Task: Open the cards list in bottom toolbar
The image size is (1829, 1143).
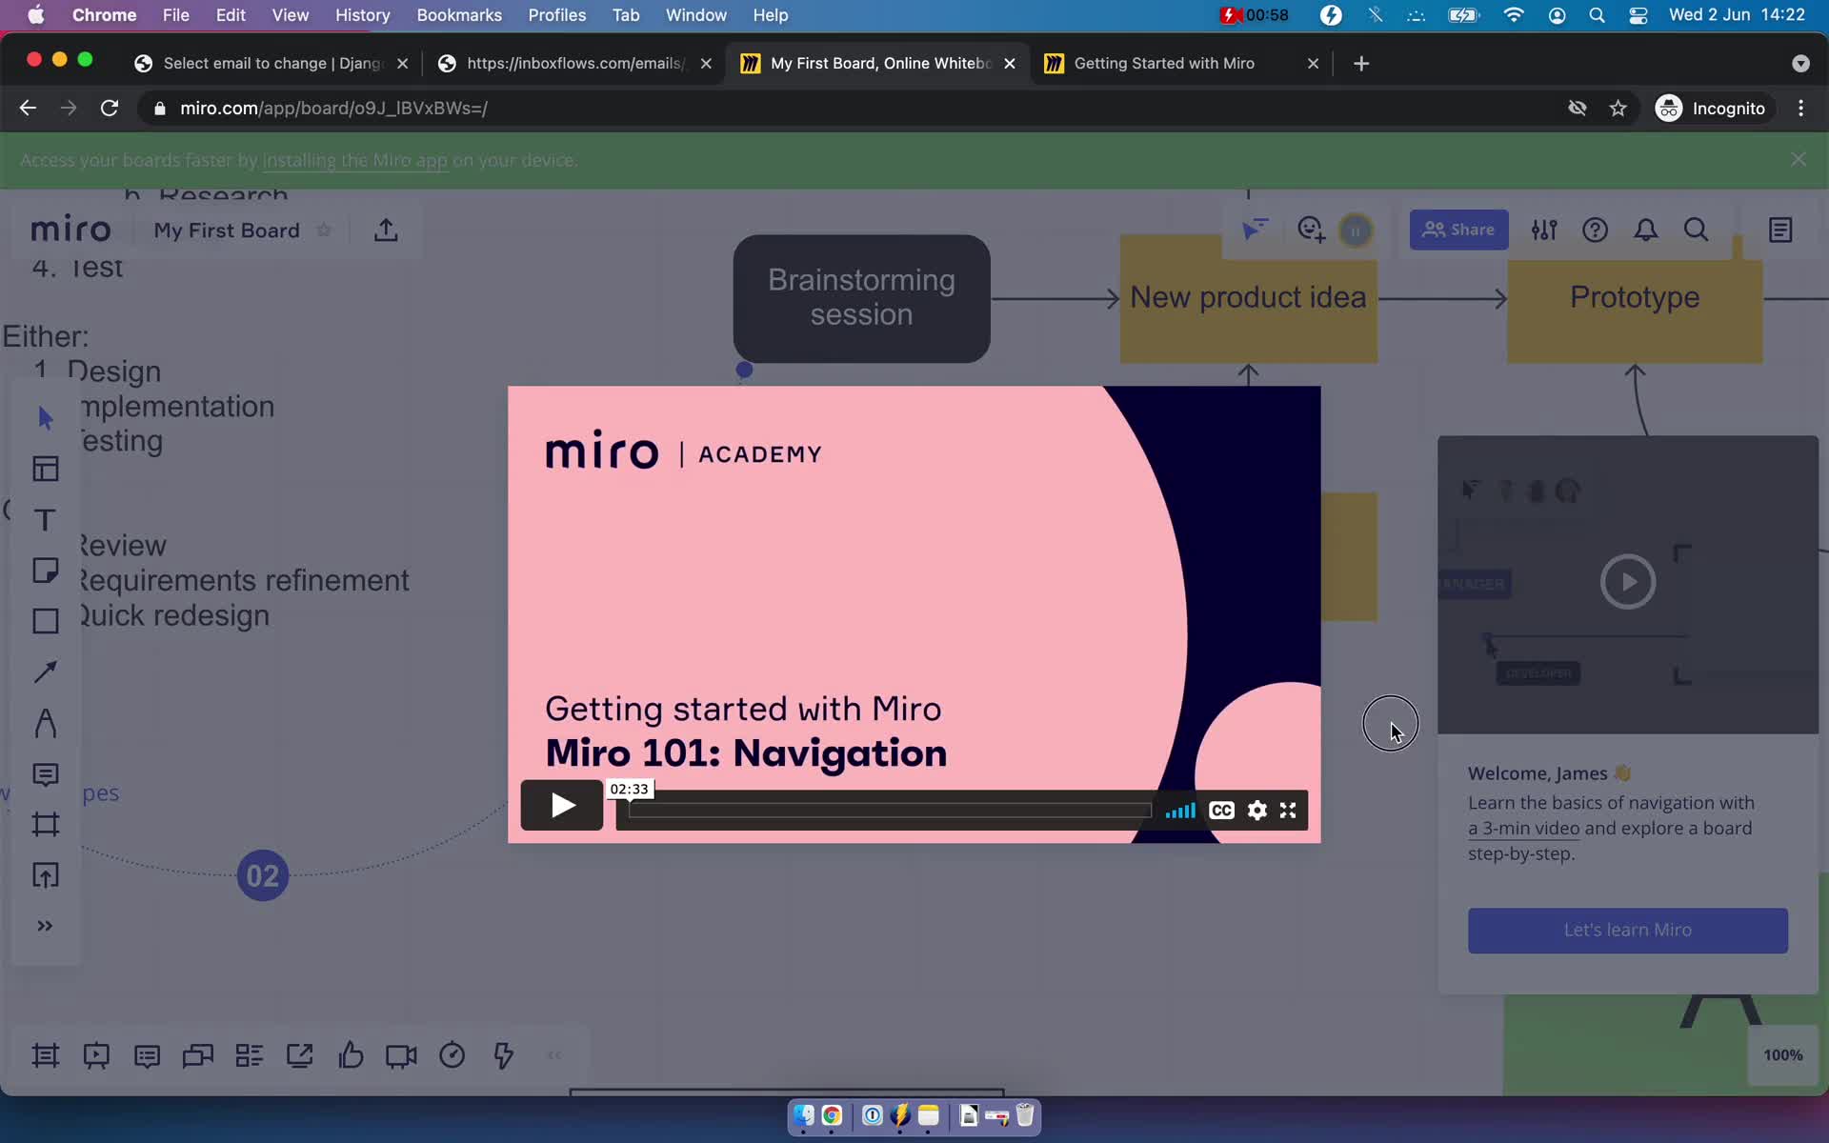Action: pyautogui.click(x=249, y=1055)
